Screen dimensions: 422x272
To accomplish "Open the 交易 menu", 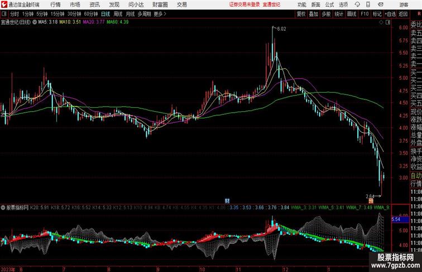I will (181, 4).
